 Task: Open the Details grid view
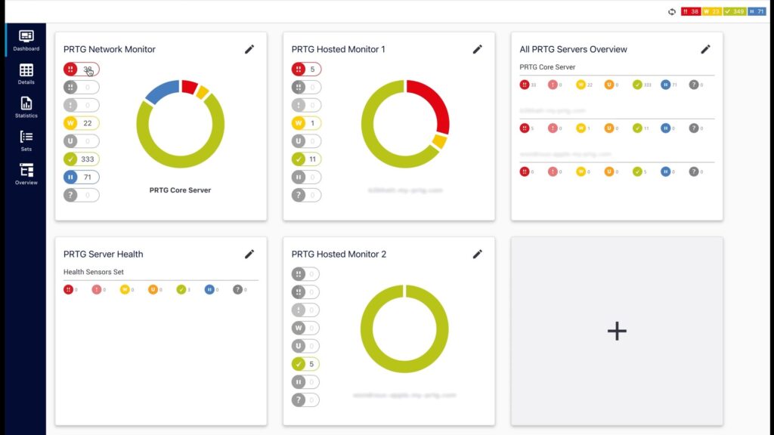[x=26, y=73]
